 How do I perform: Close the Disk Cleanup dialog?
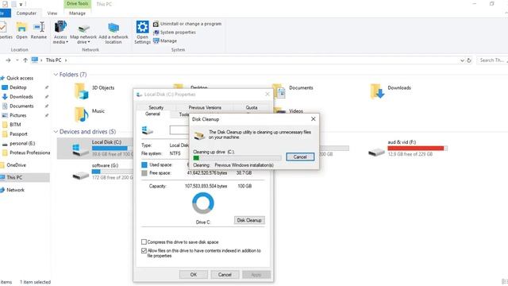pyautogui.click(x=314, y=119)
